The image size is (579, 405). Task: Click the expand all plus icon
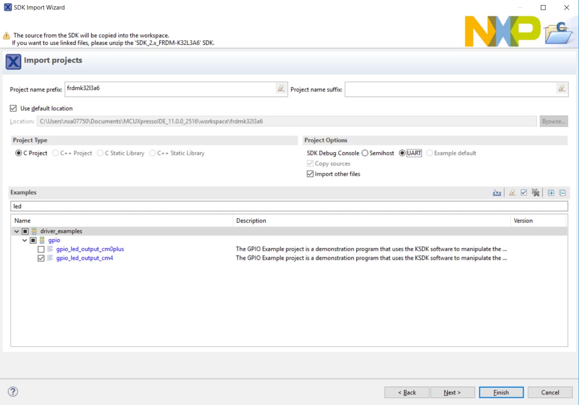pyautogui.click(x=551, y=193)
